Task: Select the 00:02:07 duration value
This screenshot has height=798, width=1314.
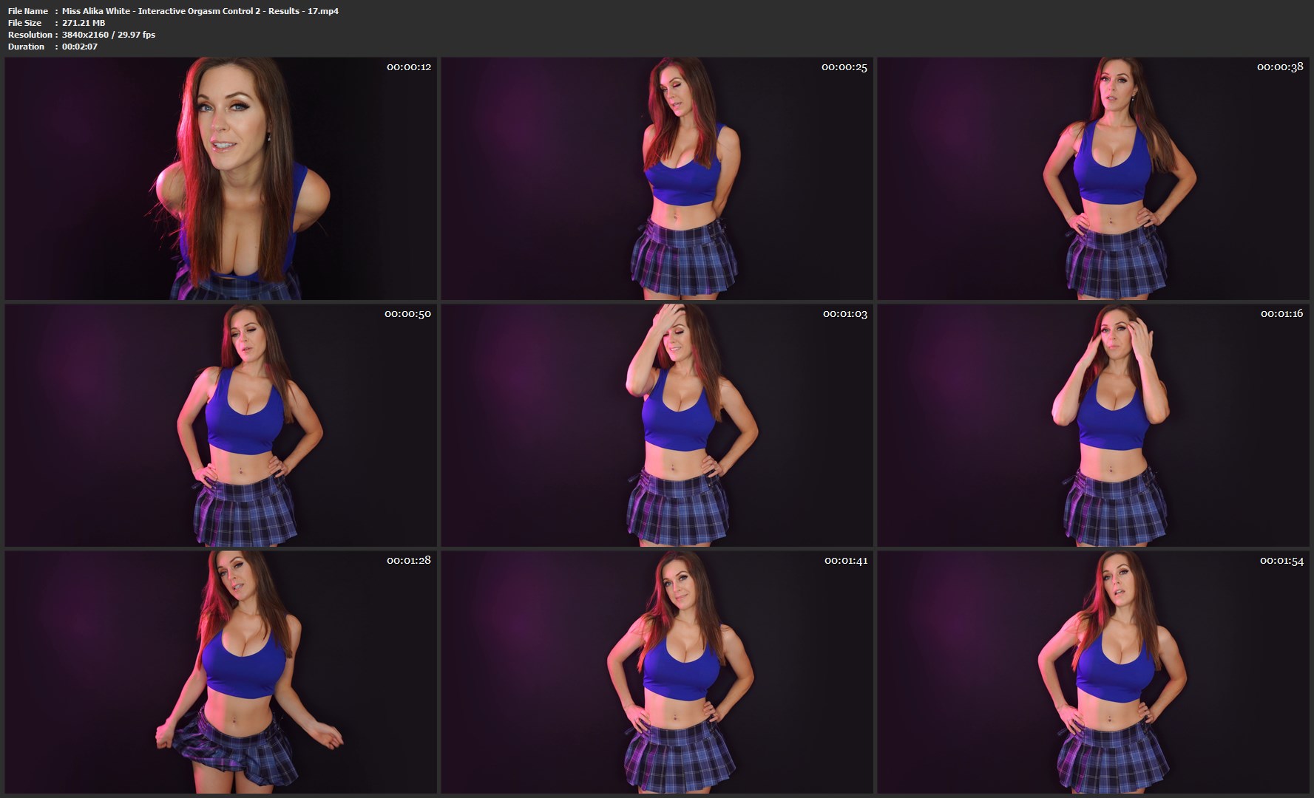Action: (80, 47)
